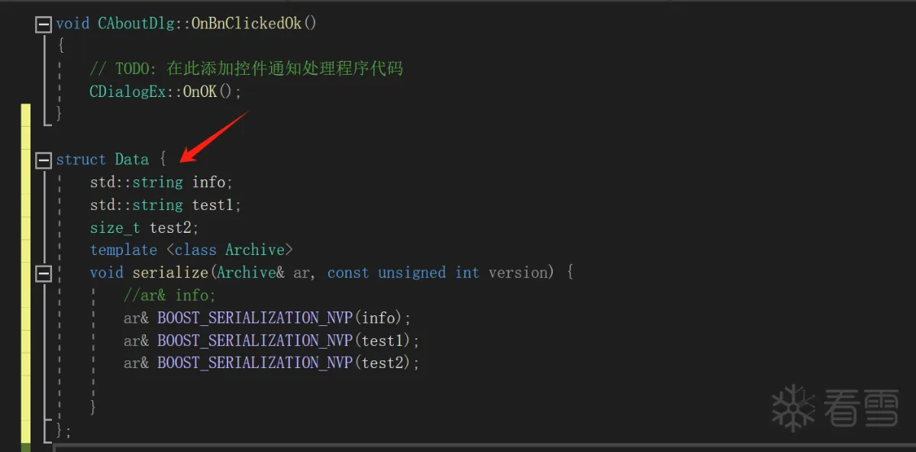The image size is (916, 452).
Task: Click the template keyword
Action: (123, 250)
